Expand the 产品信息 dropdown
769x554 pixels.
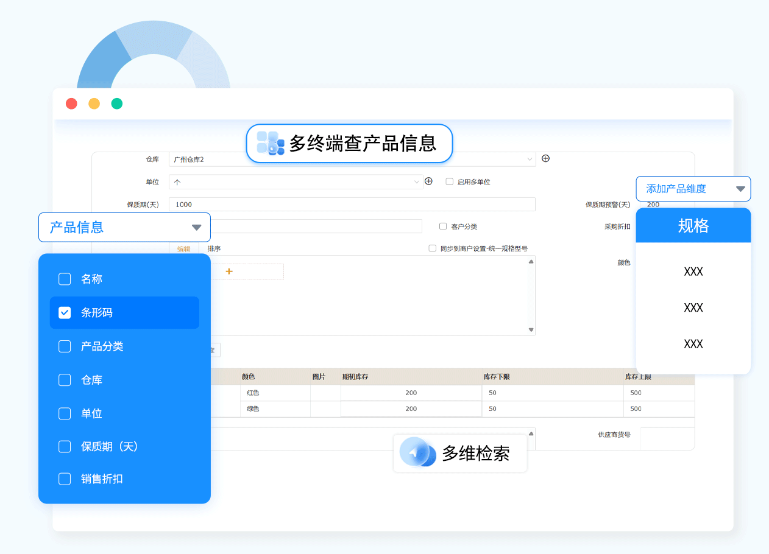tap(196, 228)
